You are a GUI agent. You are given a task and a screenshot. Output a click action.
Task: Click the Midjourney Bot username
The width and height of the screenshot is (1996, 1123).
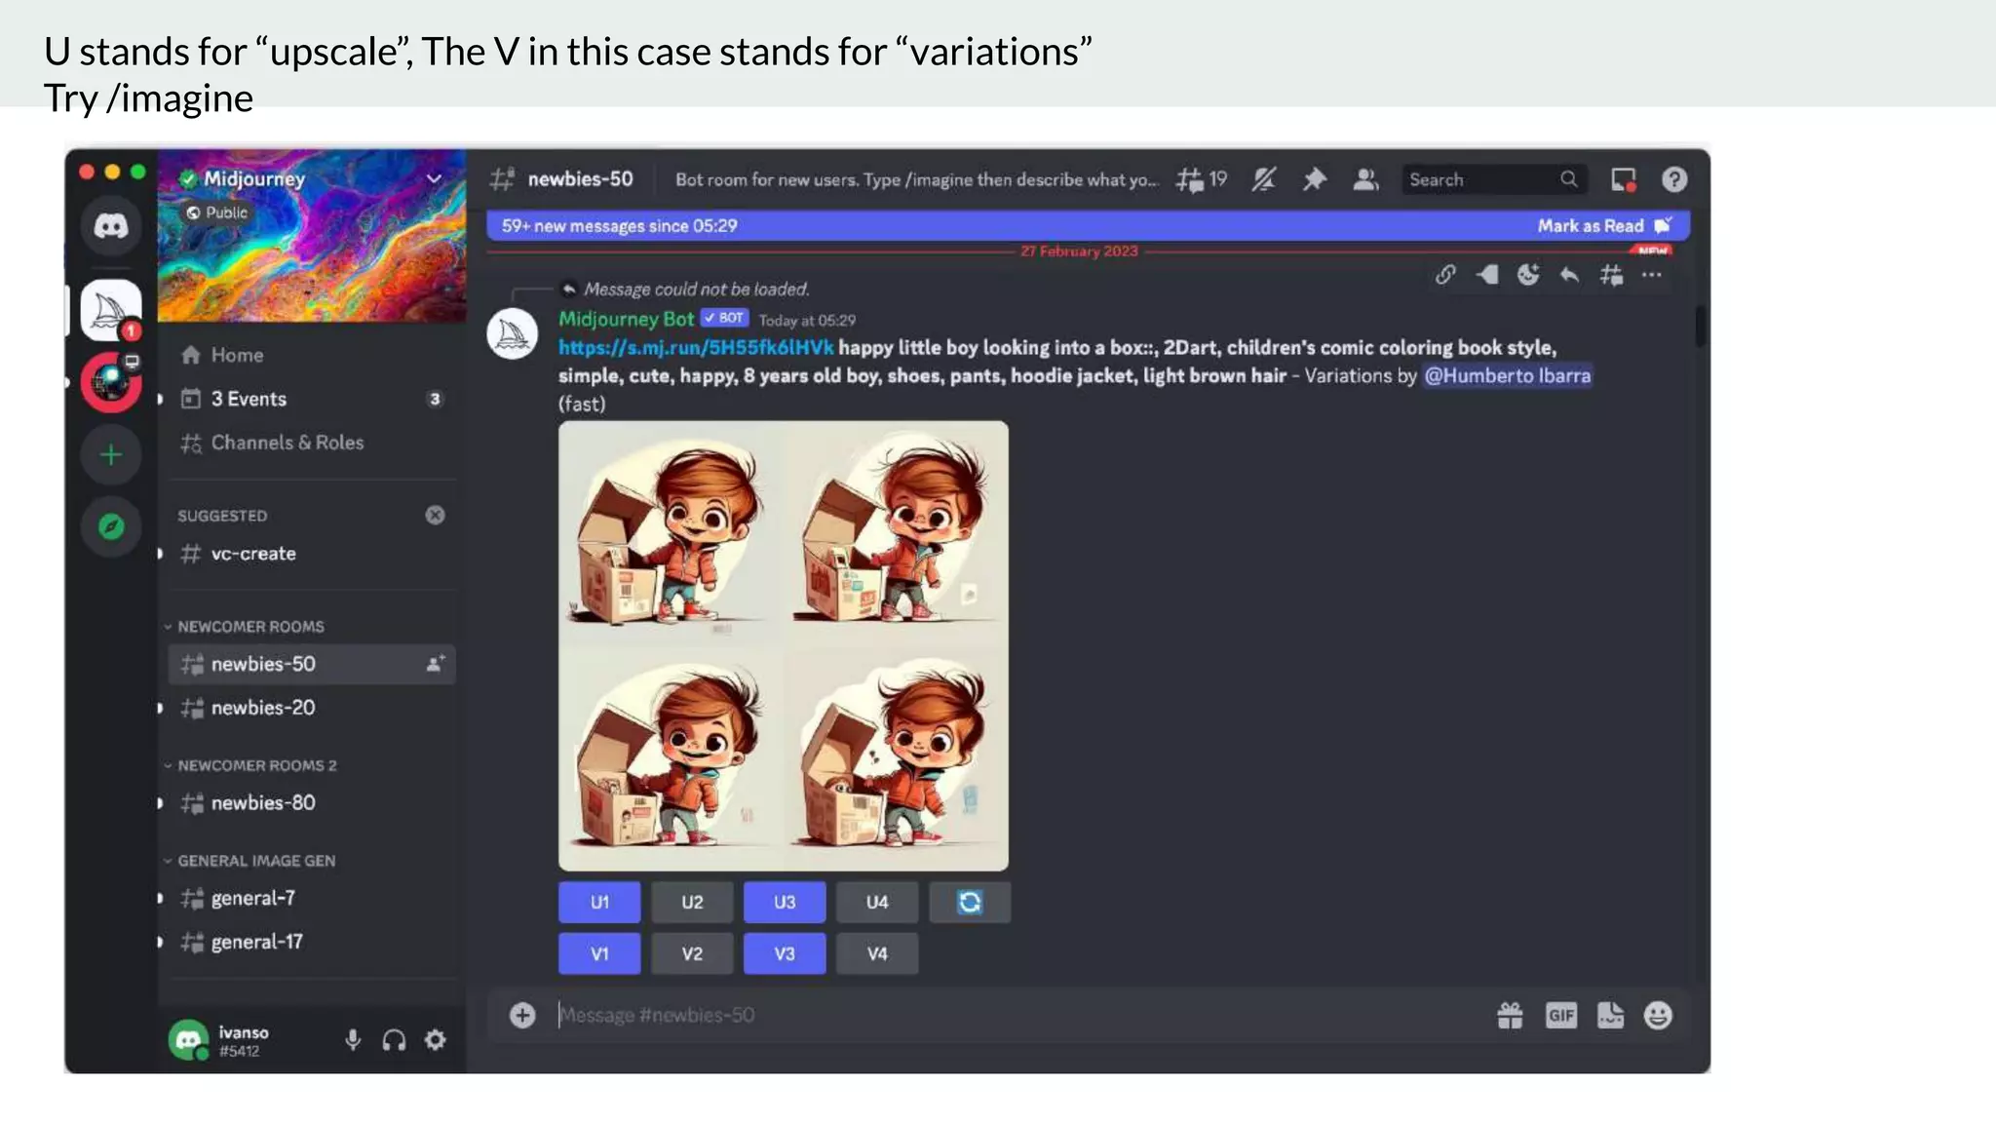click(626, 319)
